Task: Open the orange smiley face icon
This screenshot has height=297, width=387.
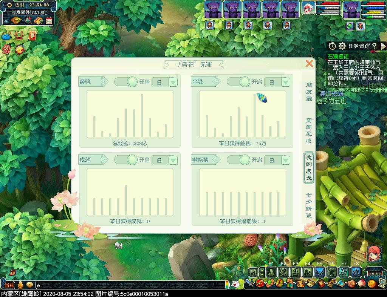Action: click(372, 284)
